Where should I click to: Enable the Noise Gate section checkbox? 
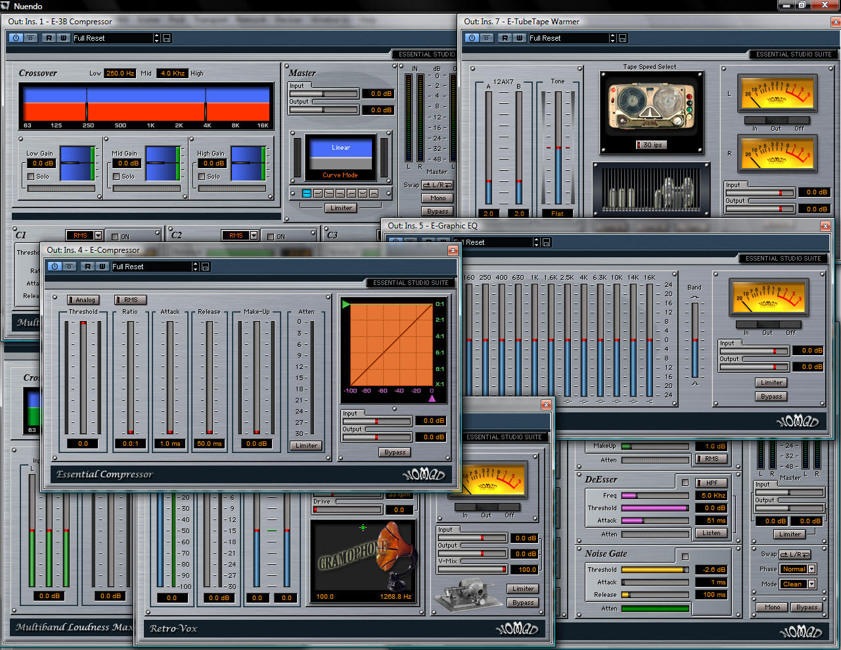685,556
